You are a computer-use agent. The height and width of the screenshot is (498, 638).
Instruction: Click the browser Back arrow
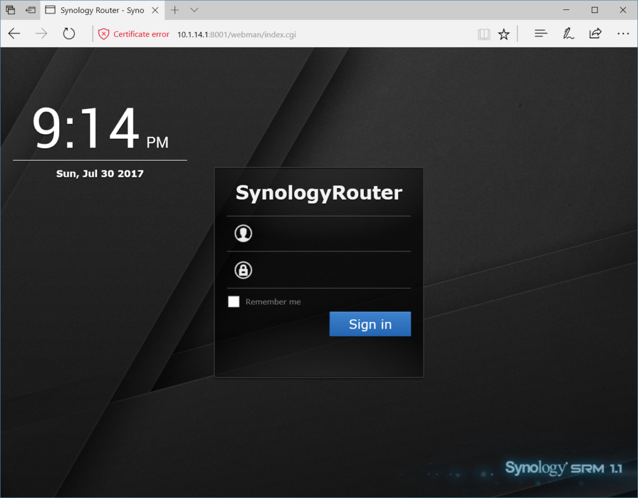click(14, 34)
